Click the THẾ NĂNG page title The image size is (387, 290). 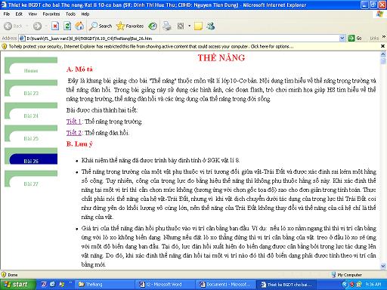(x=221, y=58)
